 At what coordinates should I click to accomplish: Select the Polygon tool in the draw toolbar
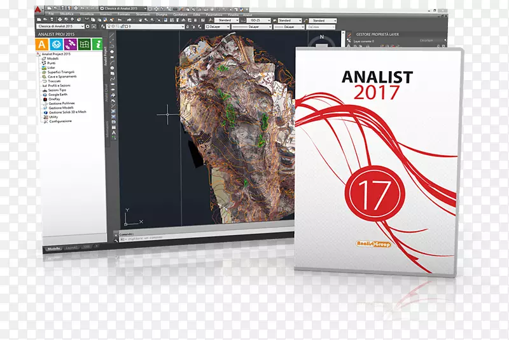pos(113,51)
